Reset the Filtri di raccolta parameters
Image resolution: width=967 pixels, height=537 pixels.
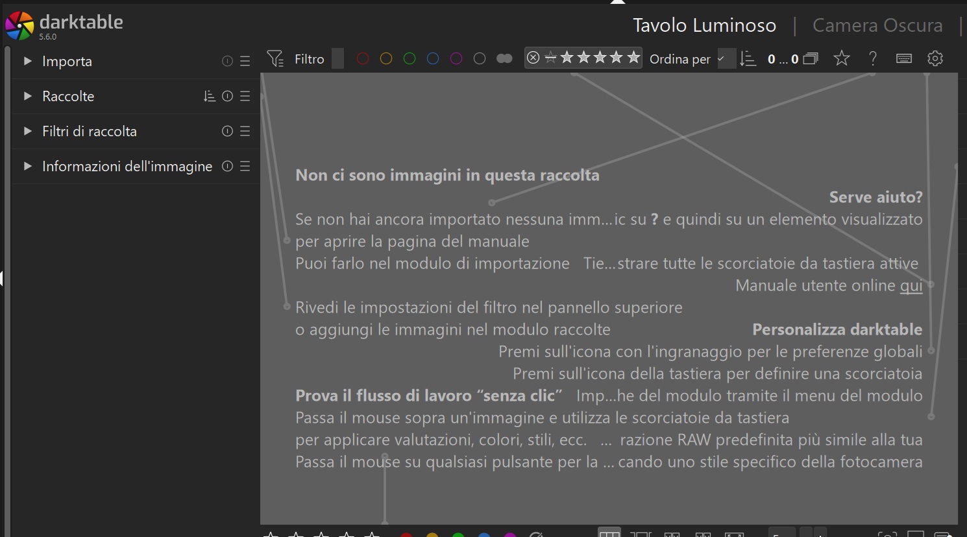tap(227, 131)
